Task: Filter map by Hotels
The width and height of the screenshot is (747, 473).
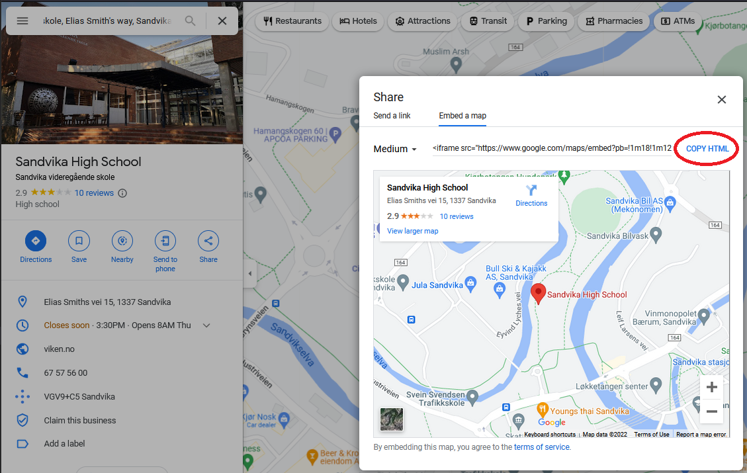Action: pos(358,21)
